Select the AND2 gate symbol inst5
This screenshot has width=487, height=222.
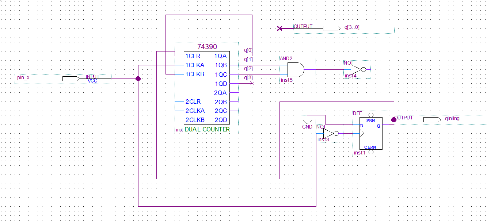coord(296,70)
